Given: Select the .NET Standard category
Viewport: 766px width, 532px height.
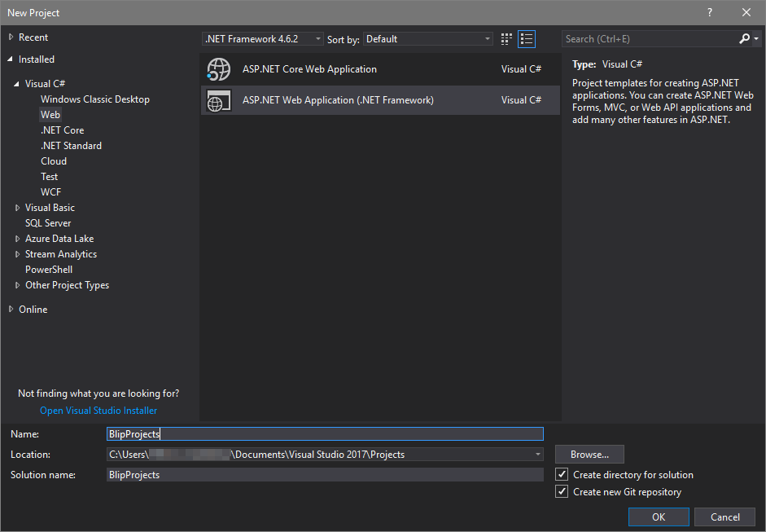Looking at the screenshot, I should [72, 146].
